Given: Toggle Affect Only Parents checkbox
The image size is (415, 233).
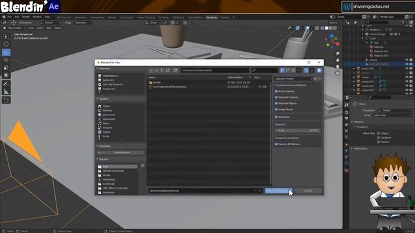Looking at the screenshot, I should (379, 142).
